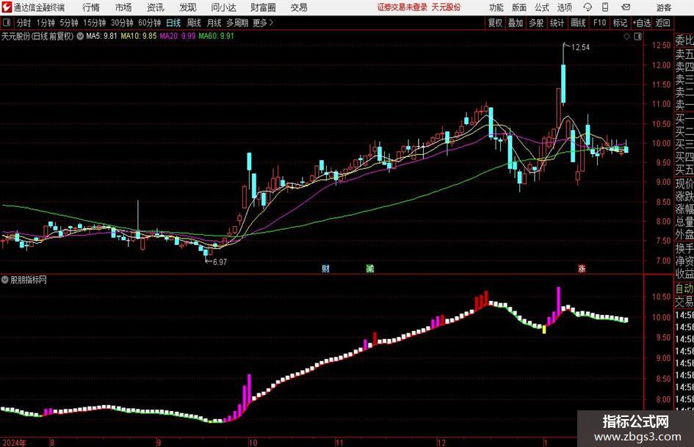Viewport: 694px width, 447px height.
Task: Click the MA20: 9.99 label
Action: point(178,36)
